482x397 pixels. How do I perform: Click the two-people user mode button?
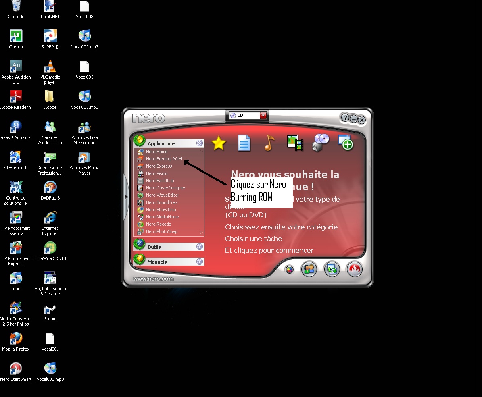(x=309, y=269)
